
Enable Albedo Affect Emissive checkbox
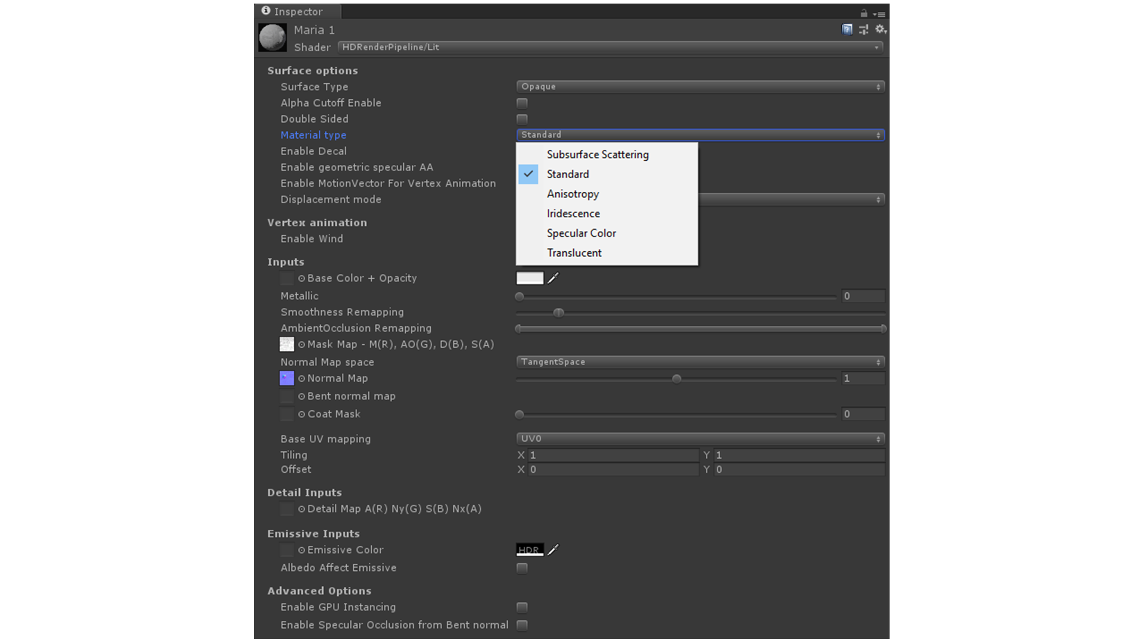(x=522, y=568)
